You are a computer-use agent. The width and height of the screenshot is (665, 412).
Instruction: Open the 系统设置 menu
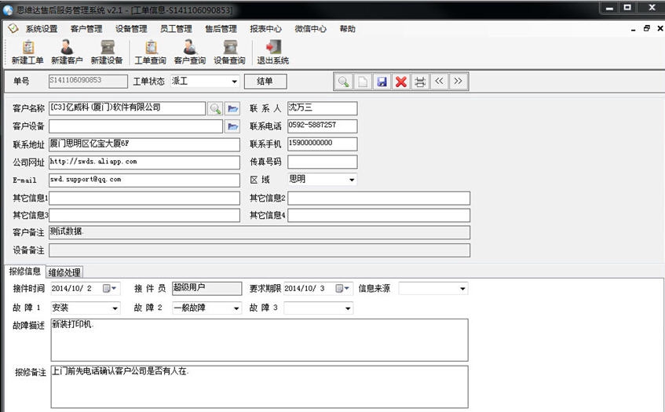coord(41,29)
